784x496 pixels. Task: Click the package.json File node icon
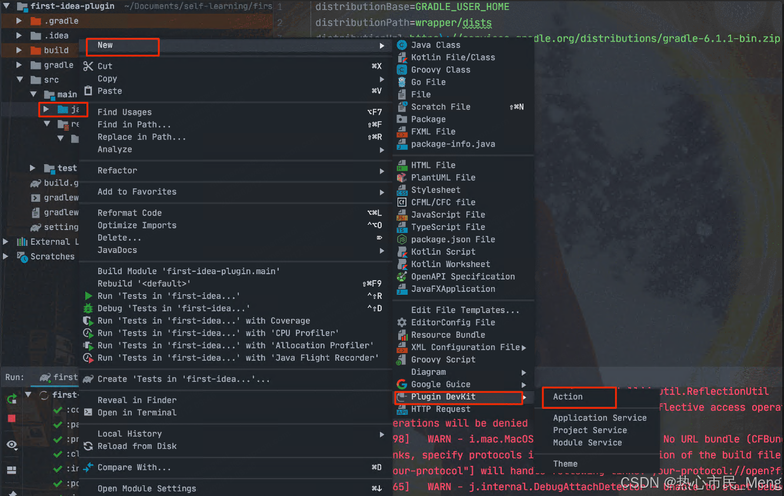pos(402,239)
